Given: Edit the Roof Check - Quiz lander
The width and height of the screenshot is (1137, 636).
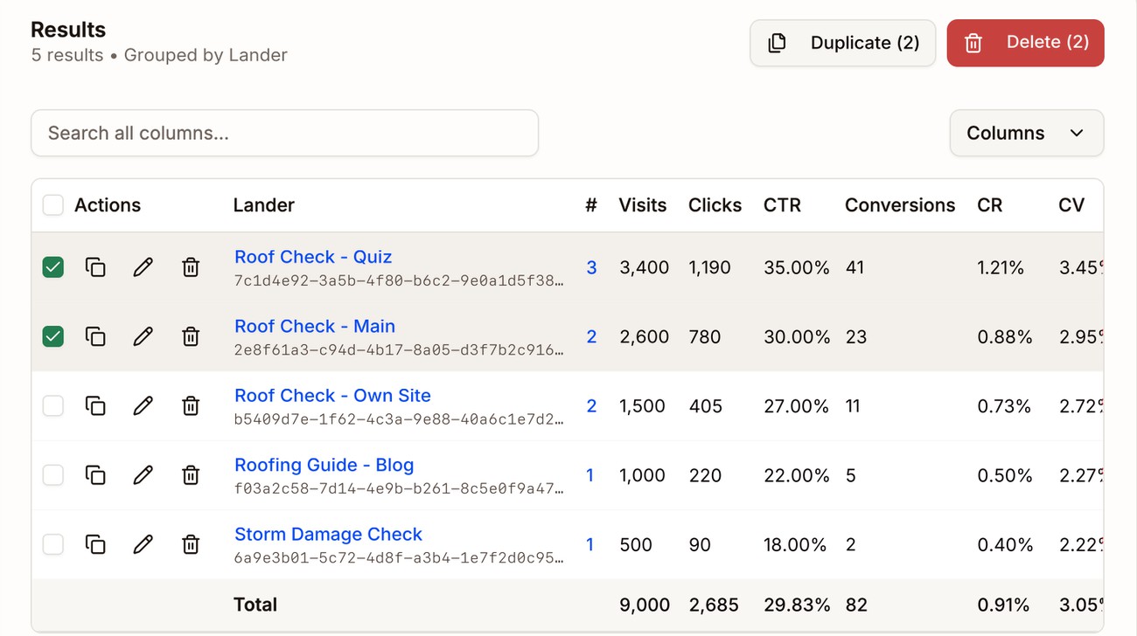Looking at the screenshot, I should (143, 267).
